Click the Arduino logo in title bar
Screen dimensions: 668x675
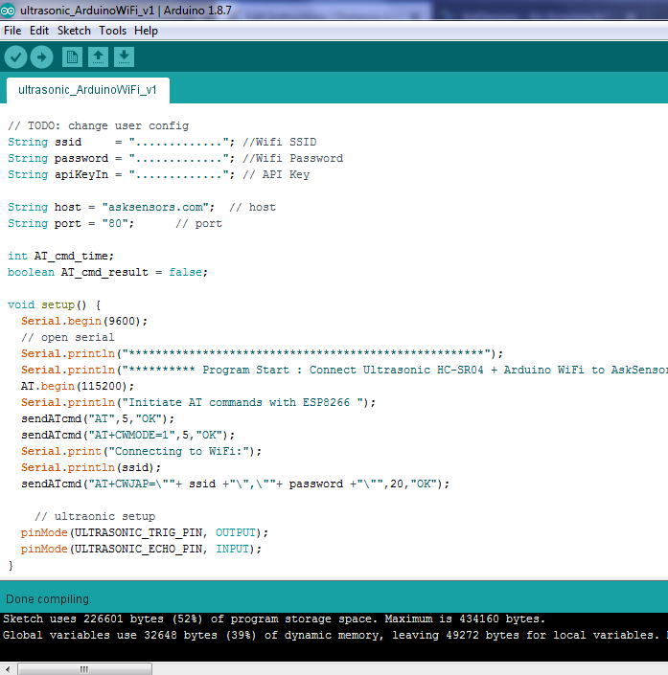(8, 11)
